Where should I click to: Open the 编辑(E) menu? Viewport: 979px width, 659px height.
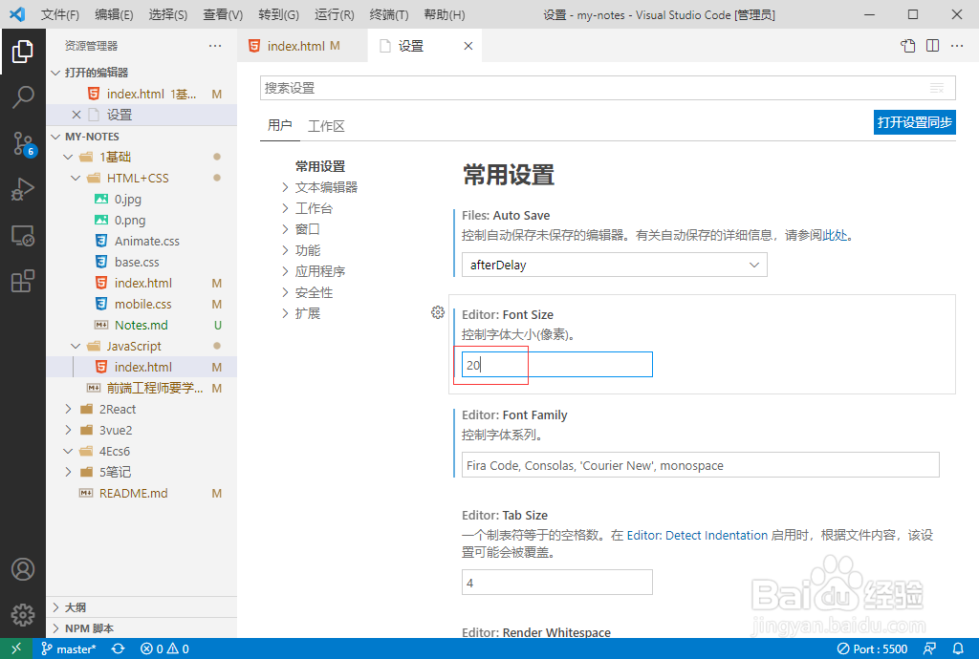114,14
